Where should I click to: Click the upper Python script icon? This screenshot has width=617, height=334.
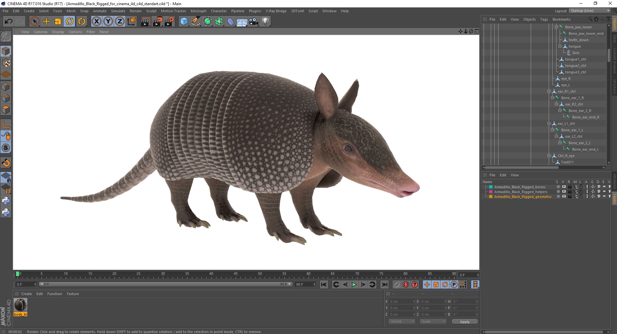pos(6,201)
